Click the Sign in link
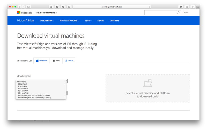 [186, 12]
